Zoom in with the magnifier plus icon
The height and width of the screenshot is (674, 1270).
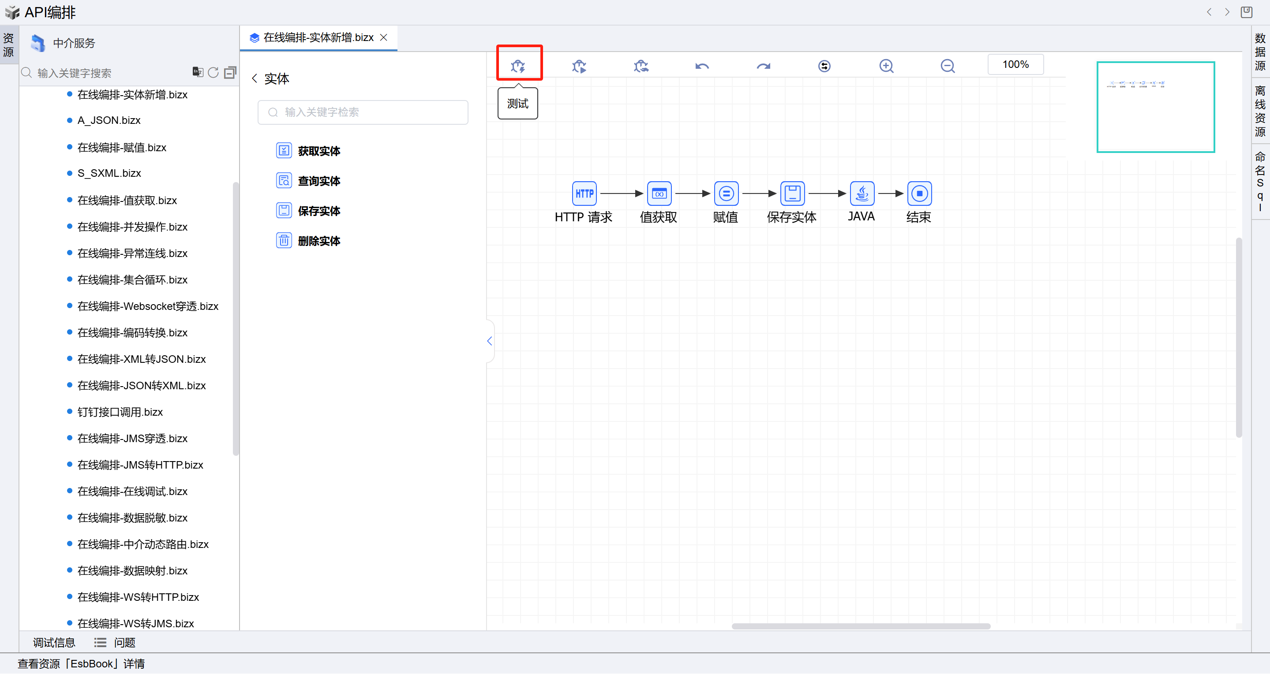pos(886,66)
